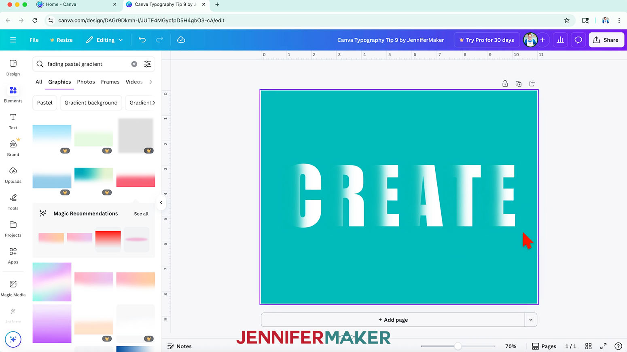627x352 pixels.
Task: Show more suggestion chips arrow
Action: (153, 103)
